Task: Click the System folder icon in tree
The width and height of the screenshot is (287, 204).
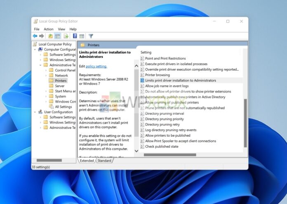Action: tap(51, 96)
